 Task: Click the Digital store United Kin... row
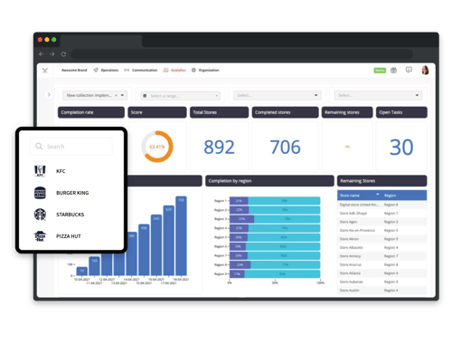pyautogui.click(x=381, y=205)
